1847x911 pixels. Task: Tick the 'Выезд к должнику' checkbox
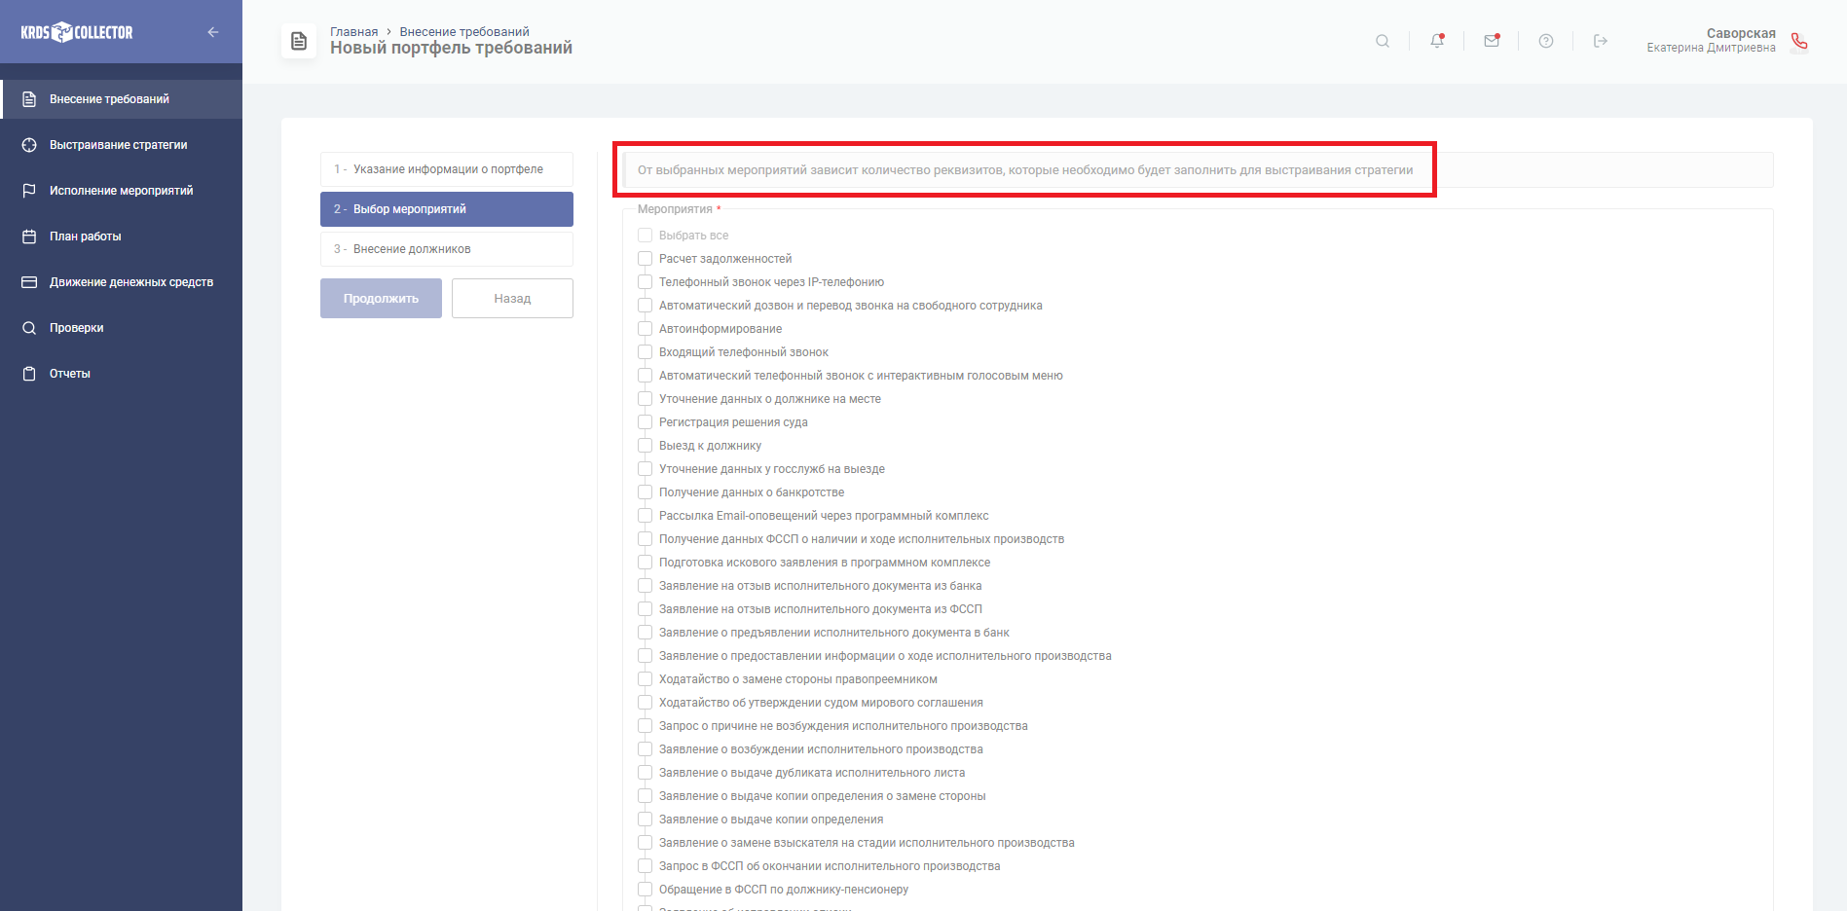(x=645, y=446)
